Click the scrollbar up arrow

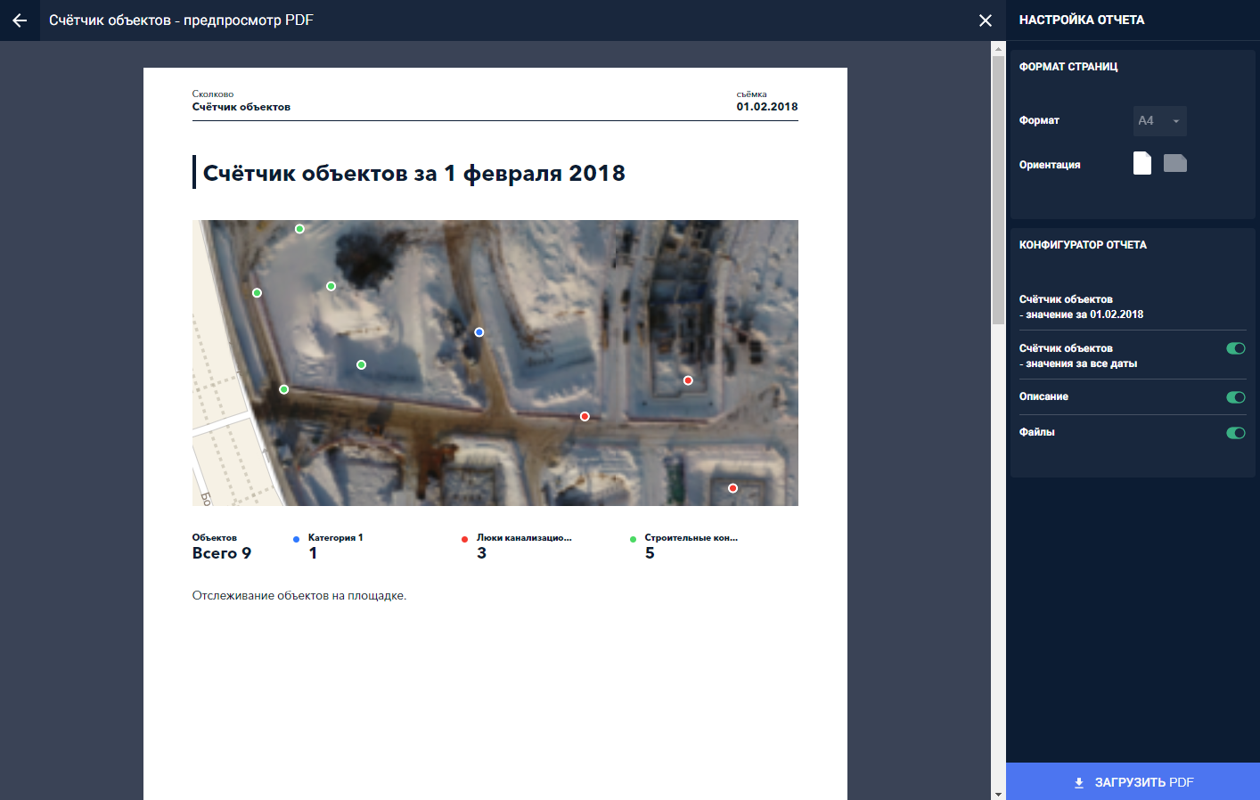(x=998, y=48)
